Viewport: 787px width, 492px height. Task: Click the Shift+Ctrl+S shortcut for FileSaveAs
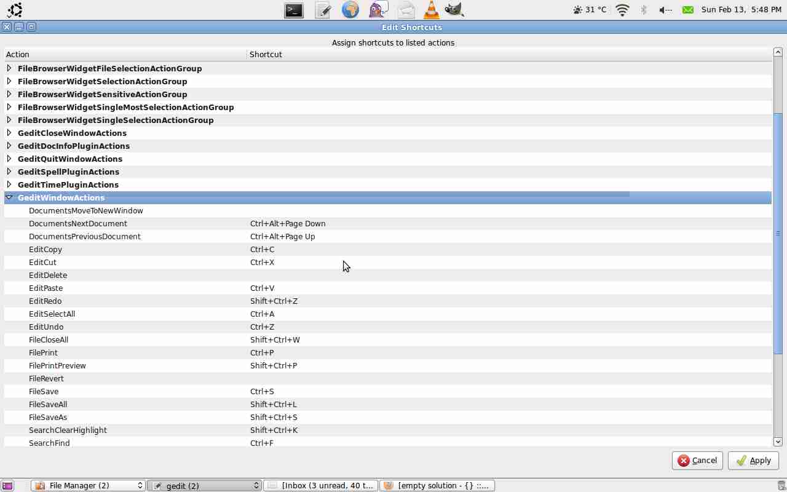tap(274, 417)
